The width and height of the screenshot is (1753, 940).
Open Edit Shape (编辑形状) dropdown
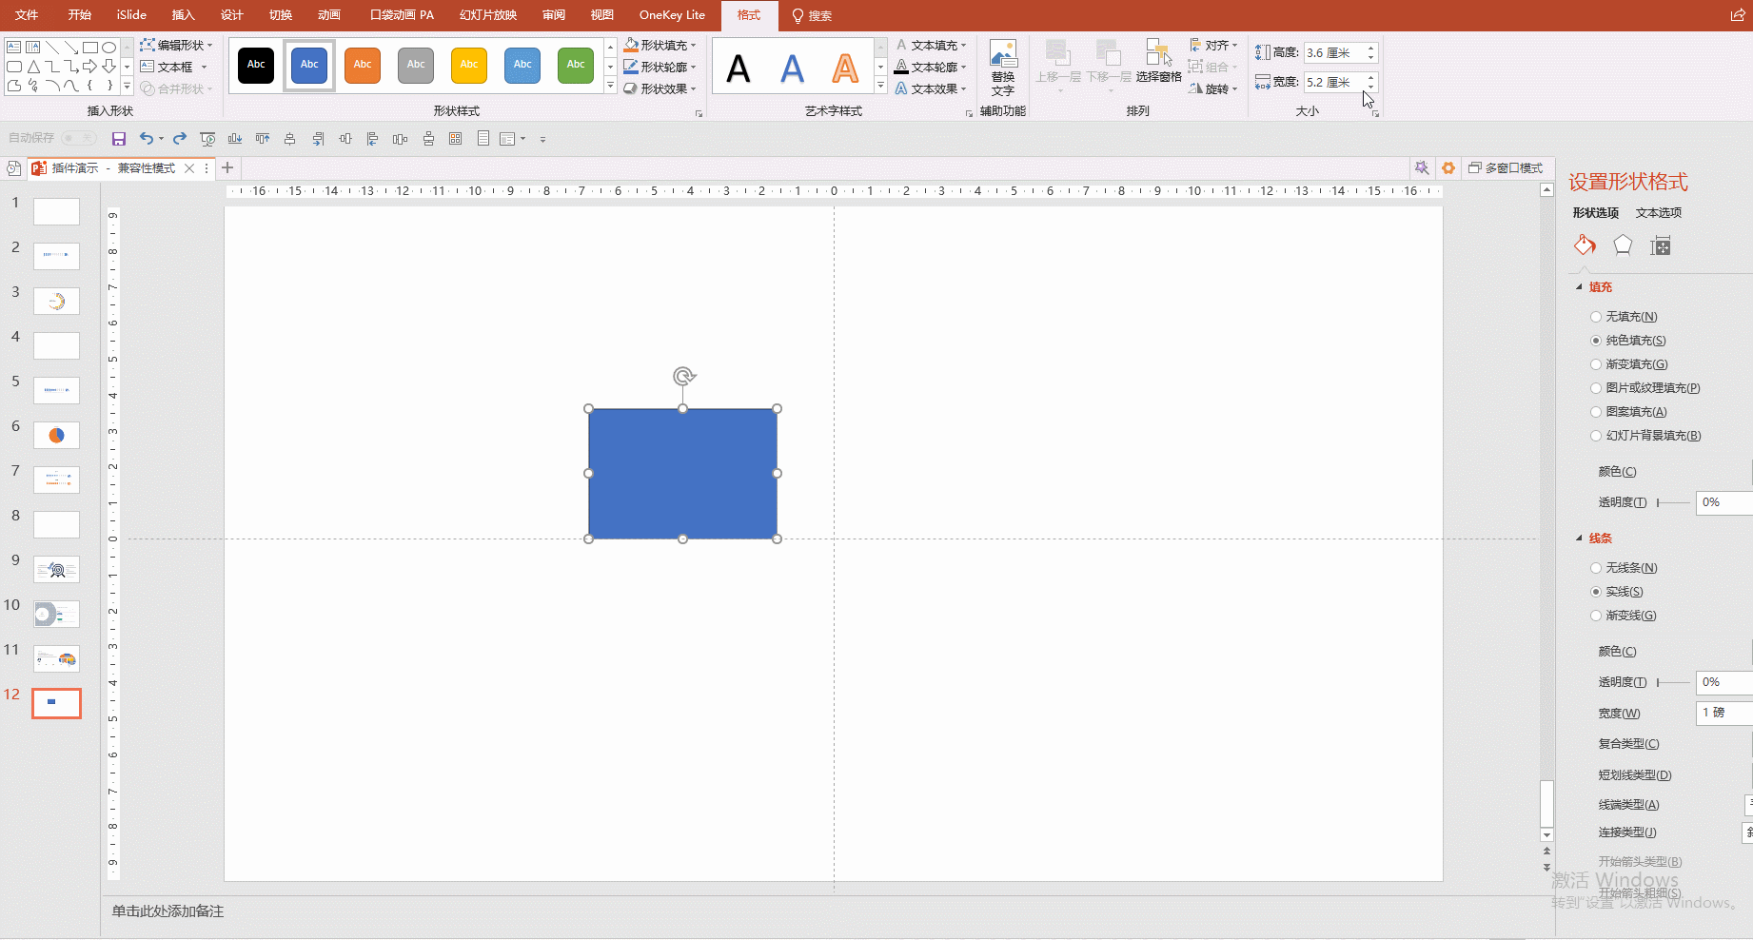pos(176,45)
